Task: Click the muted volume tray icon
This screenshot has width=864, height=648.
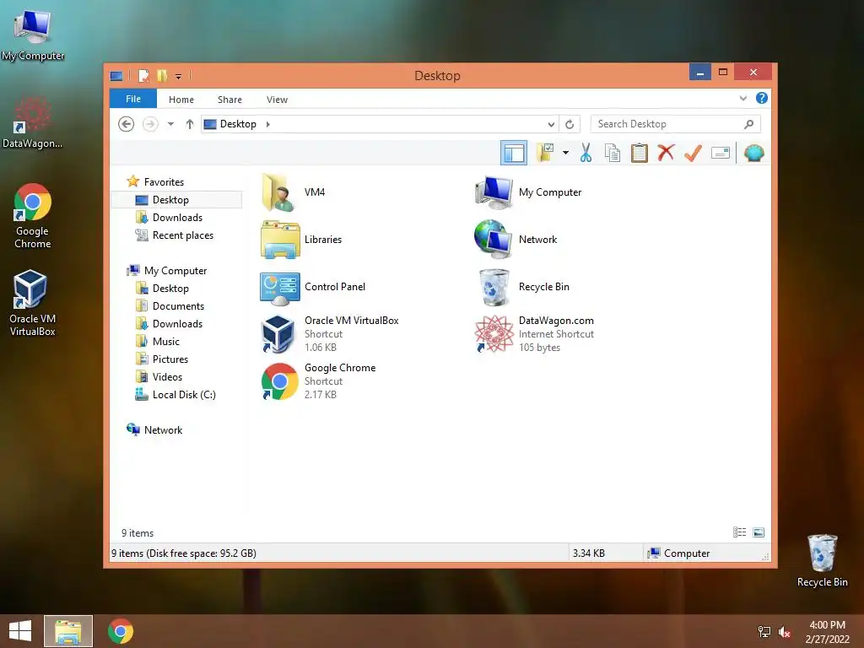Action: click(785, 632)
